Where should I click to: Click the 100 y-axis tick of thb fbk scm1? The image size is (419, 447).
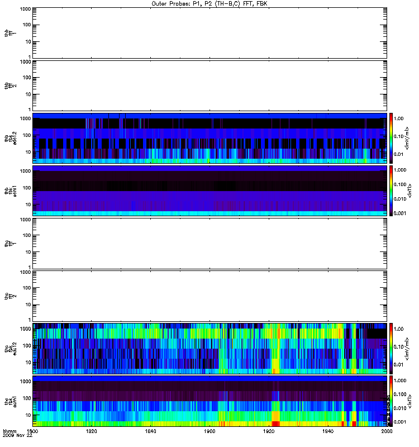(x=27, y=188)
